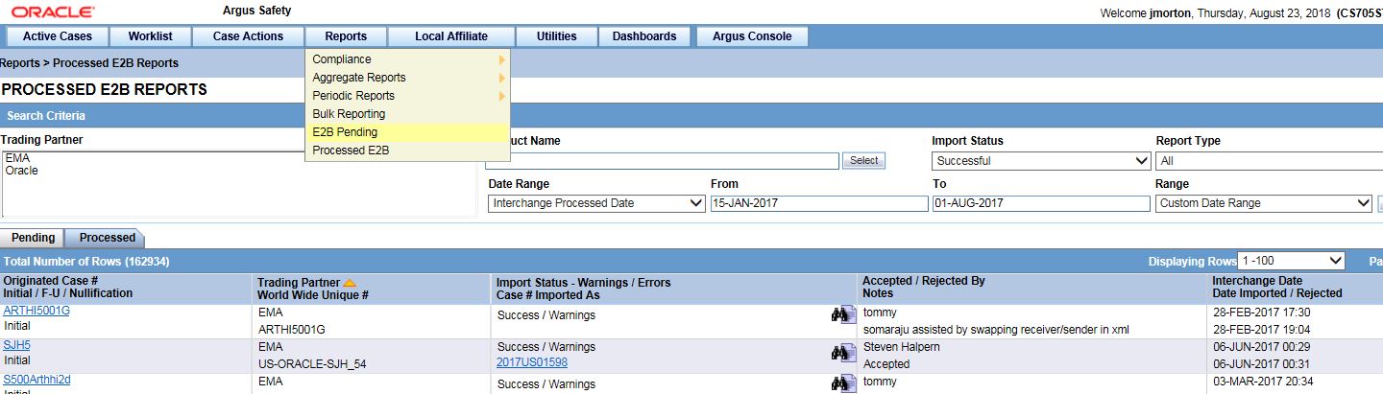The width and height of the screenshot is (1383, 394).
Task: Open the Utilities menu
Action: pos(557,36)
